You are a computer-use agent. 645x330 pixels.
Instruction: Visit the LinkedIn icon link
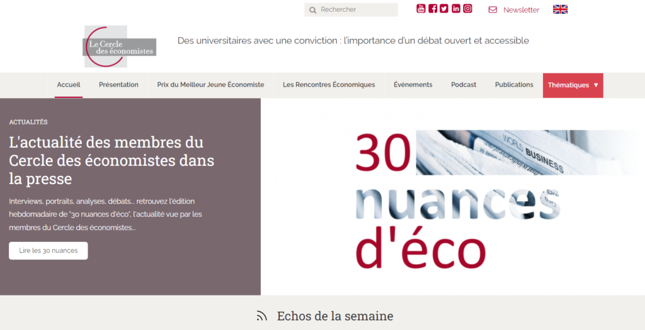pos(456,9)
